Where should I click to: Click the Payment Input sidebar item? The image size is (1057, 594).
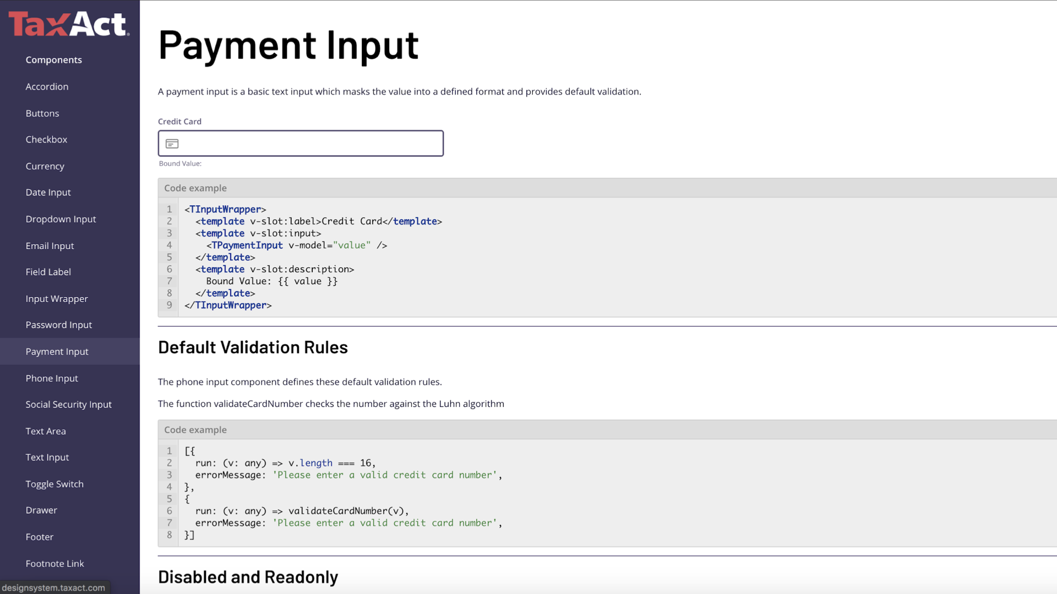pos(57,351)
